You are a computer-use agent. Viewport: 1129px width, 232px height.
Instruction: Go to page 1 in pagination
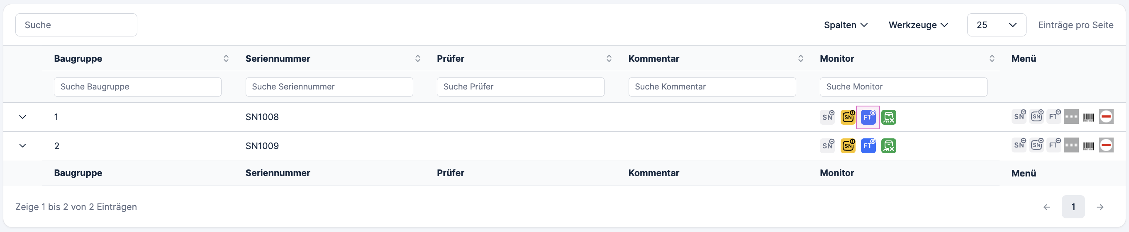point(1073,207)
